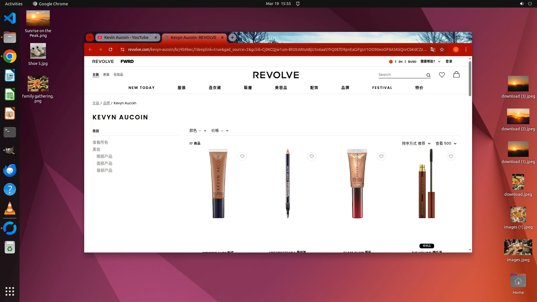Open the 美容品 navigation menu
The width and height of the screenshot is (537, 302).
pyautogui.click(x=281, y=88)
